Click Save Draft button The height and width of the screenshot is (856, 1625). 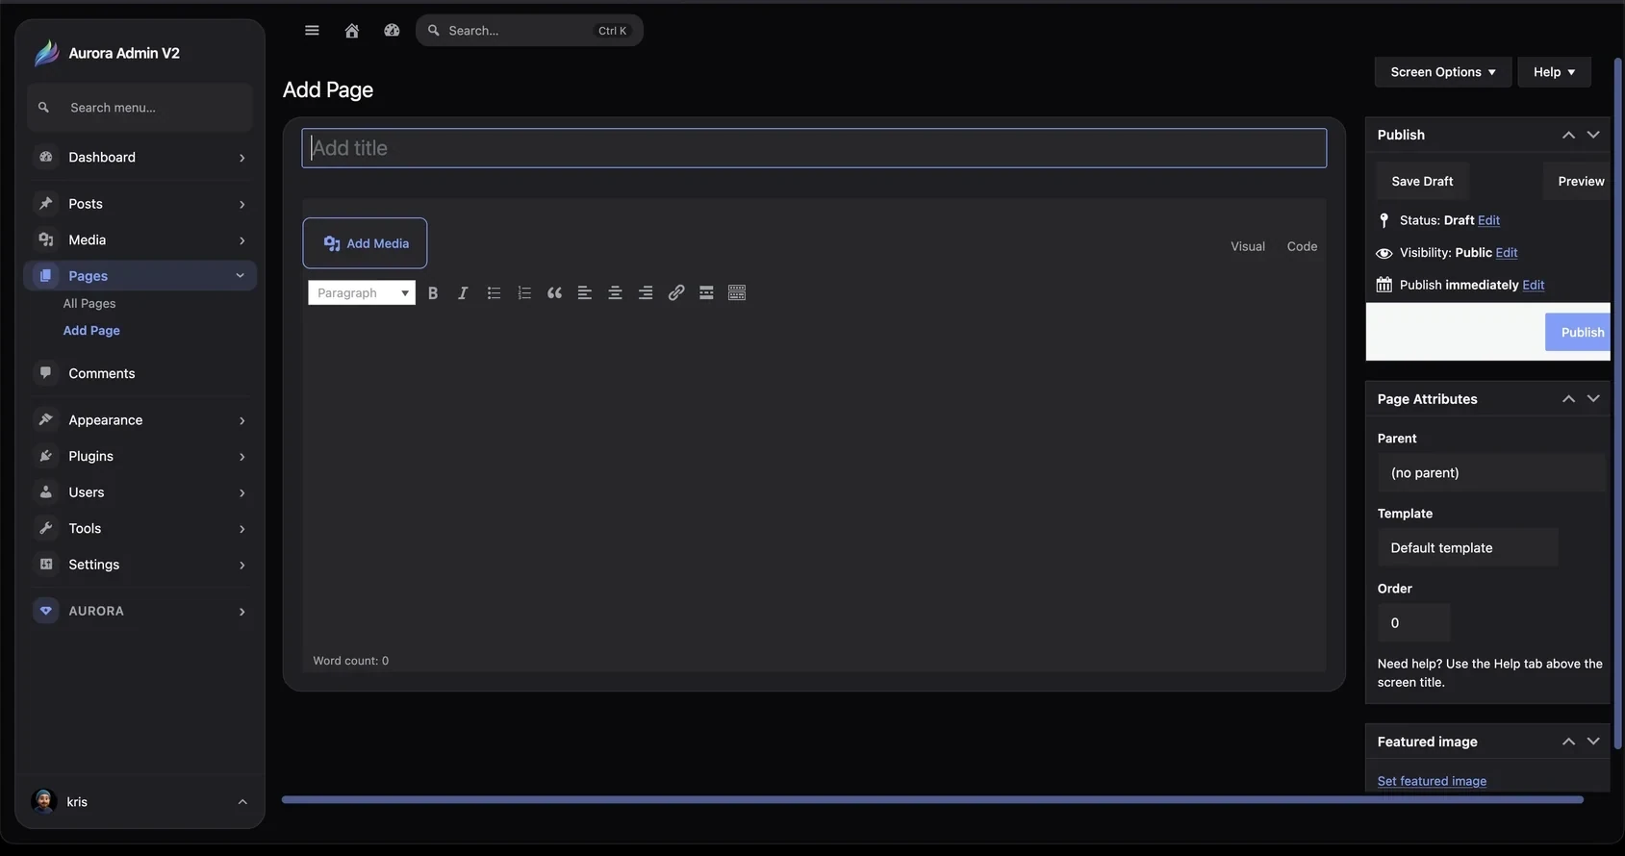tap(1422, 182)
